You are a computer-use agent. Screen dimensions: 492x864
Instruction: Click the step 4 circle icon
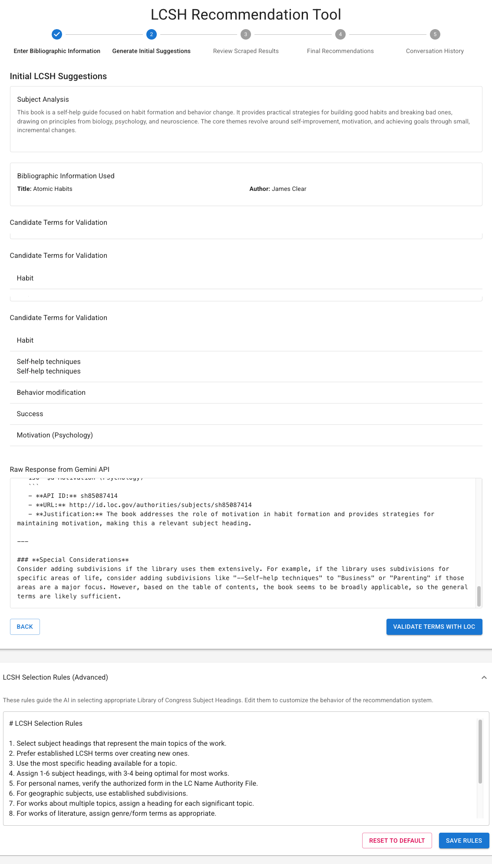pyautogui.click(x=340, y=34)
